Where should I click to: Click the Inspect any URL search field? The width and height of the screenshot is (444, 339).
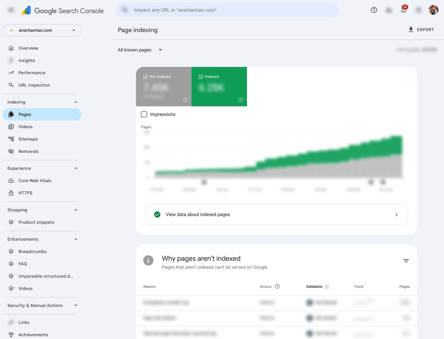228,10
